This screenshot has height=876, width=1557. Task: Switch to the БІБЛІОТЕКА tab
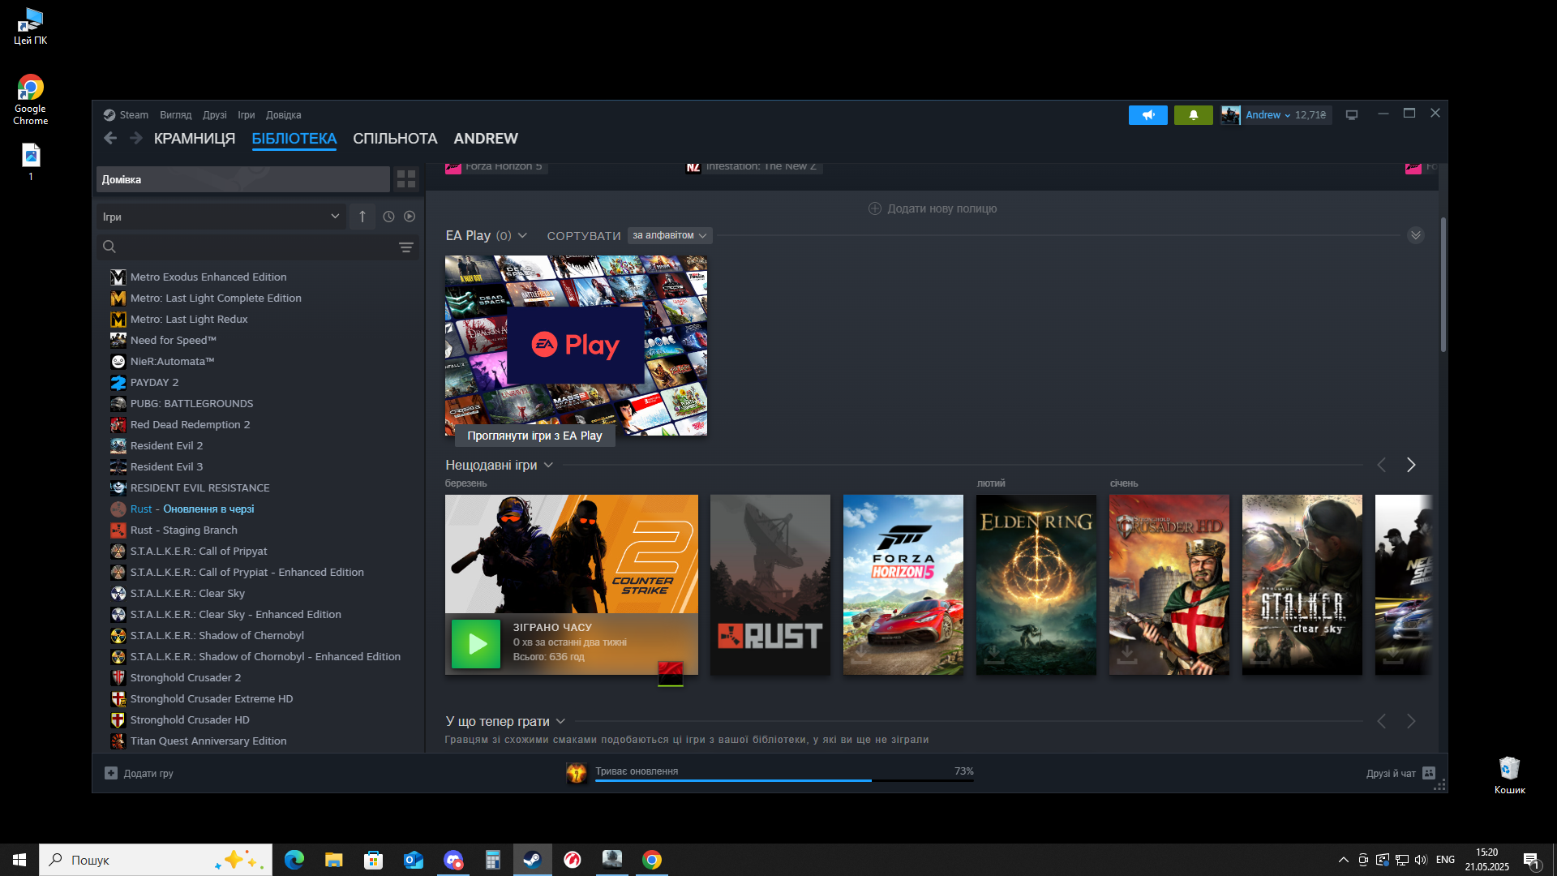[294, 139]
